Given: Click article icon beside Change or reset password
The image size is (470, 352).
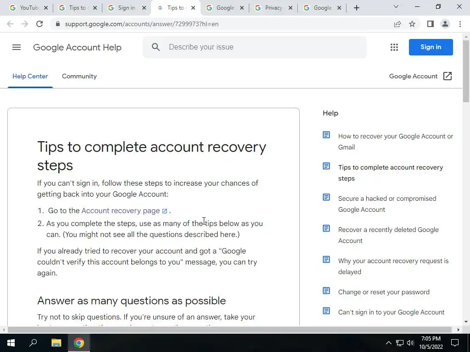Looking at the screenshot, I should (x=326, y=291).
